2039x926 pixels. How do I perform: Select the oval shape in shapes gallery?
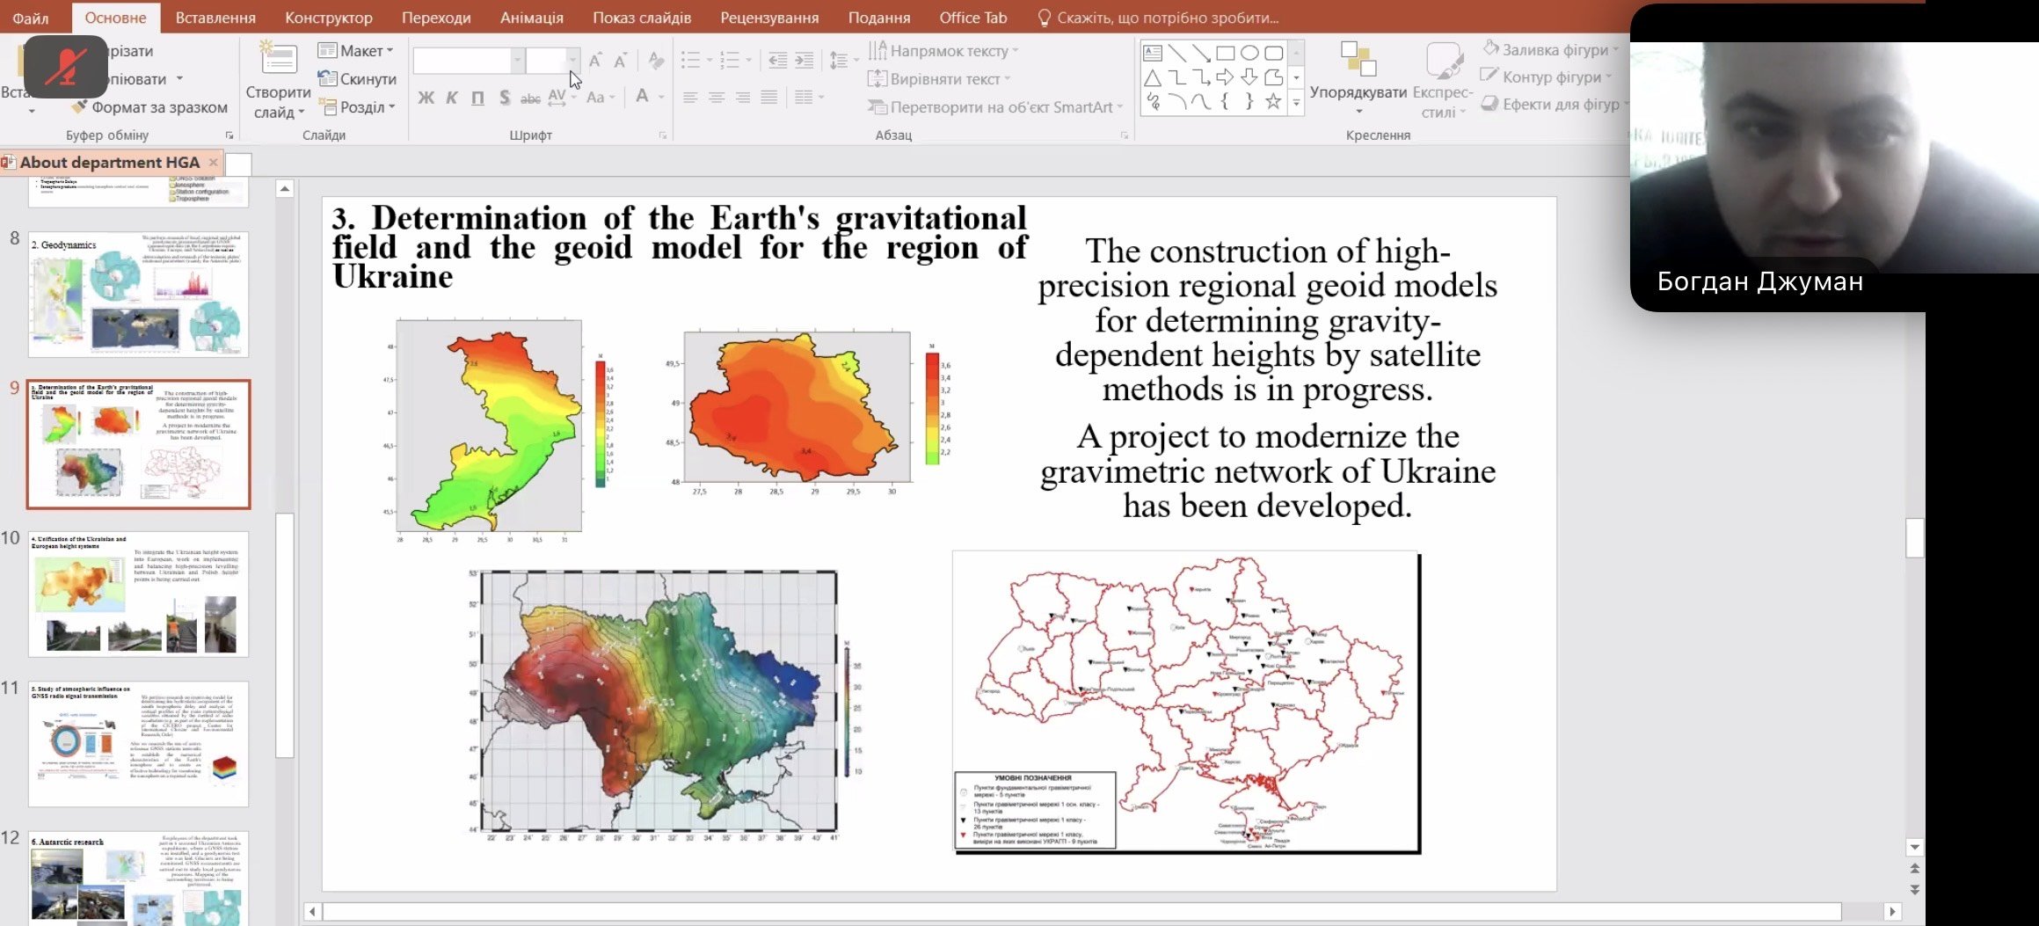point(1249,54)
